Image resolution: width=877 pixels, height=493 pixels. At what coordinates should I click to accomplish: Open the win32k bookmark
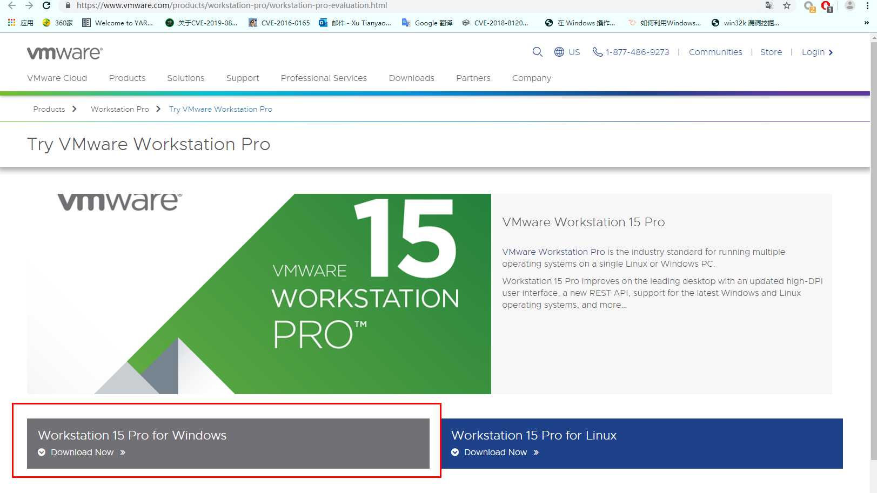[745, 23]
